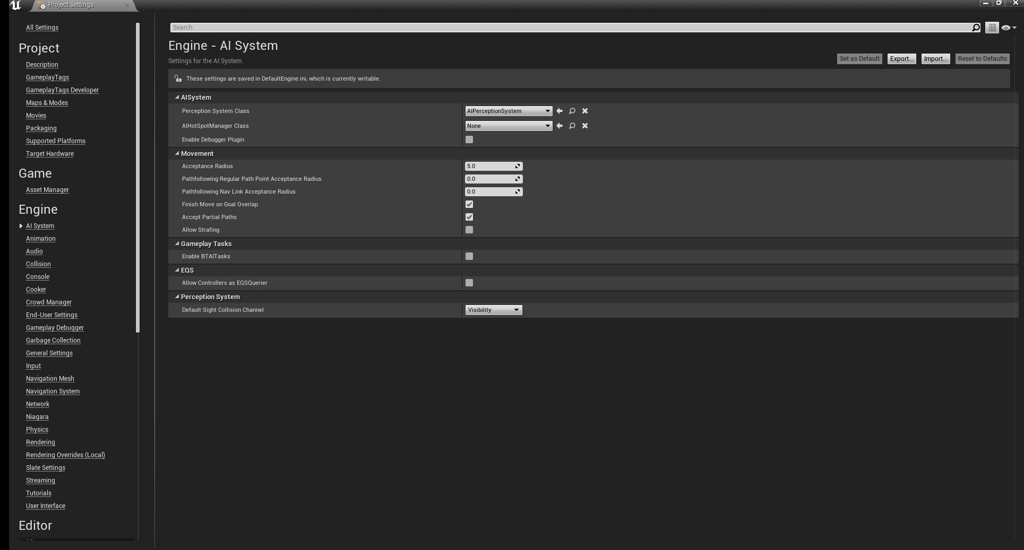Click Set as Default button

click(x=859, y=59)
